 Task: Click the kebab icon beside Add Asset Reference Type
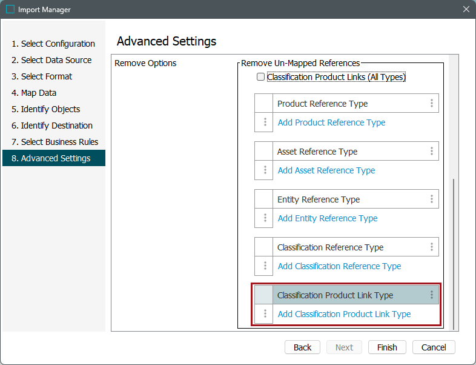[x=265, y=170]
